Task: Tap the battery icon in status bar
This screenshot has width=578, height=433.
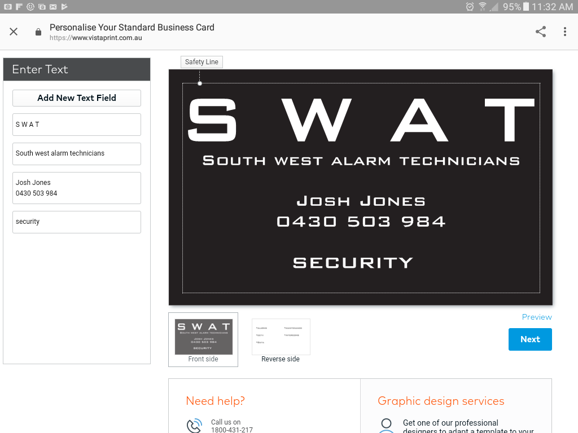Action: click(x=526, y=7)
